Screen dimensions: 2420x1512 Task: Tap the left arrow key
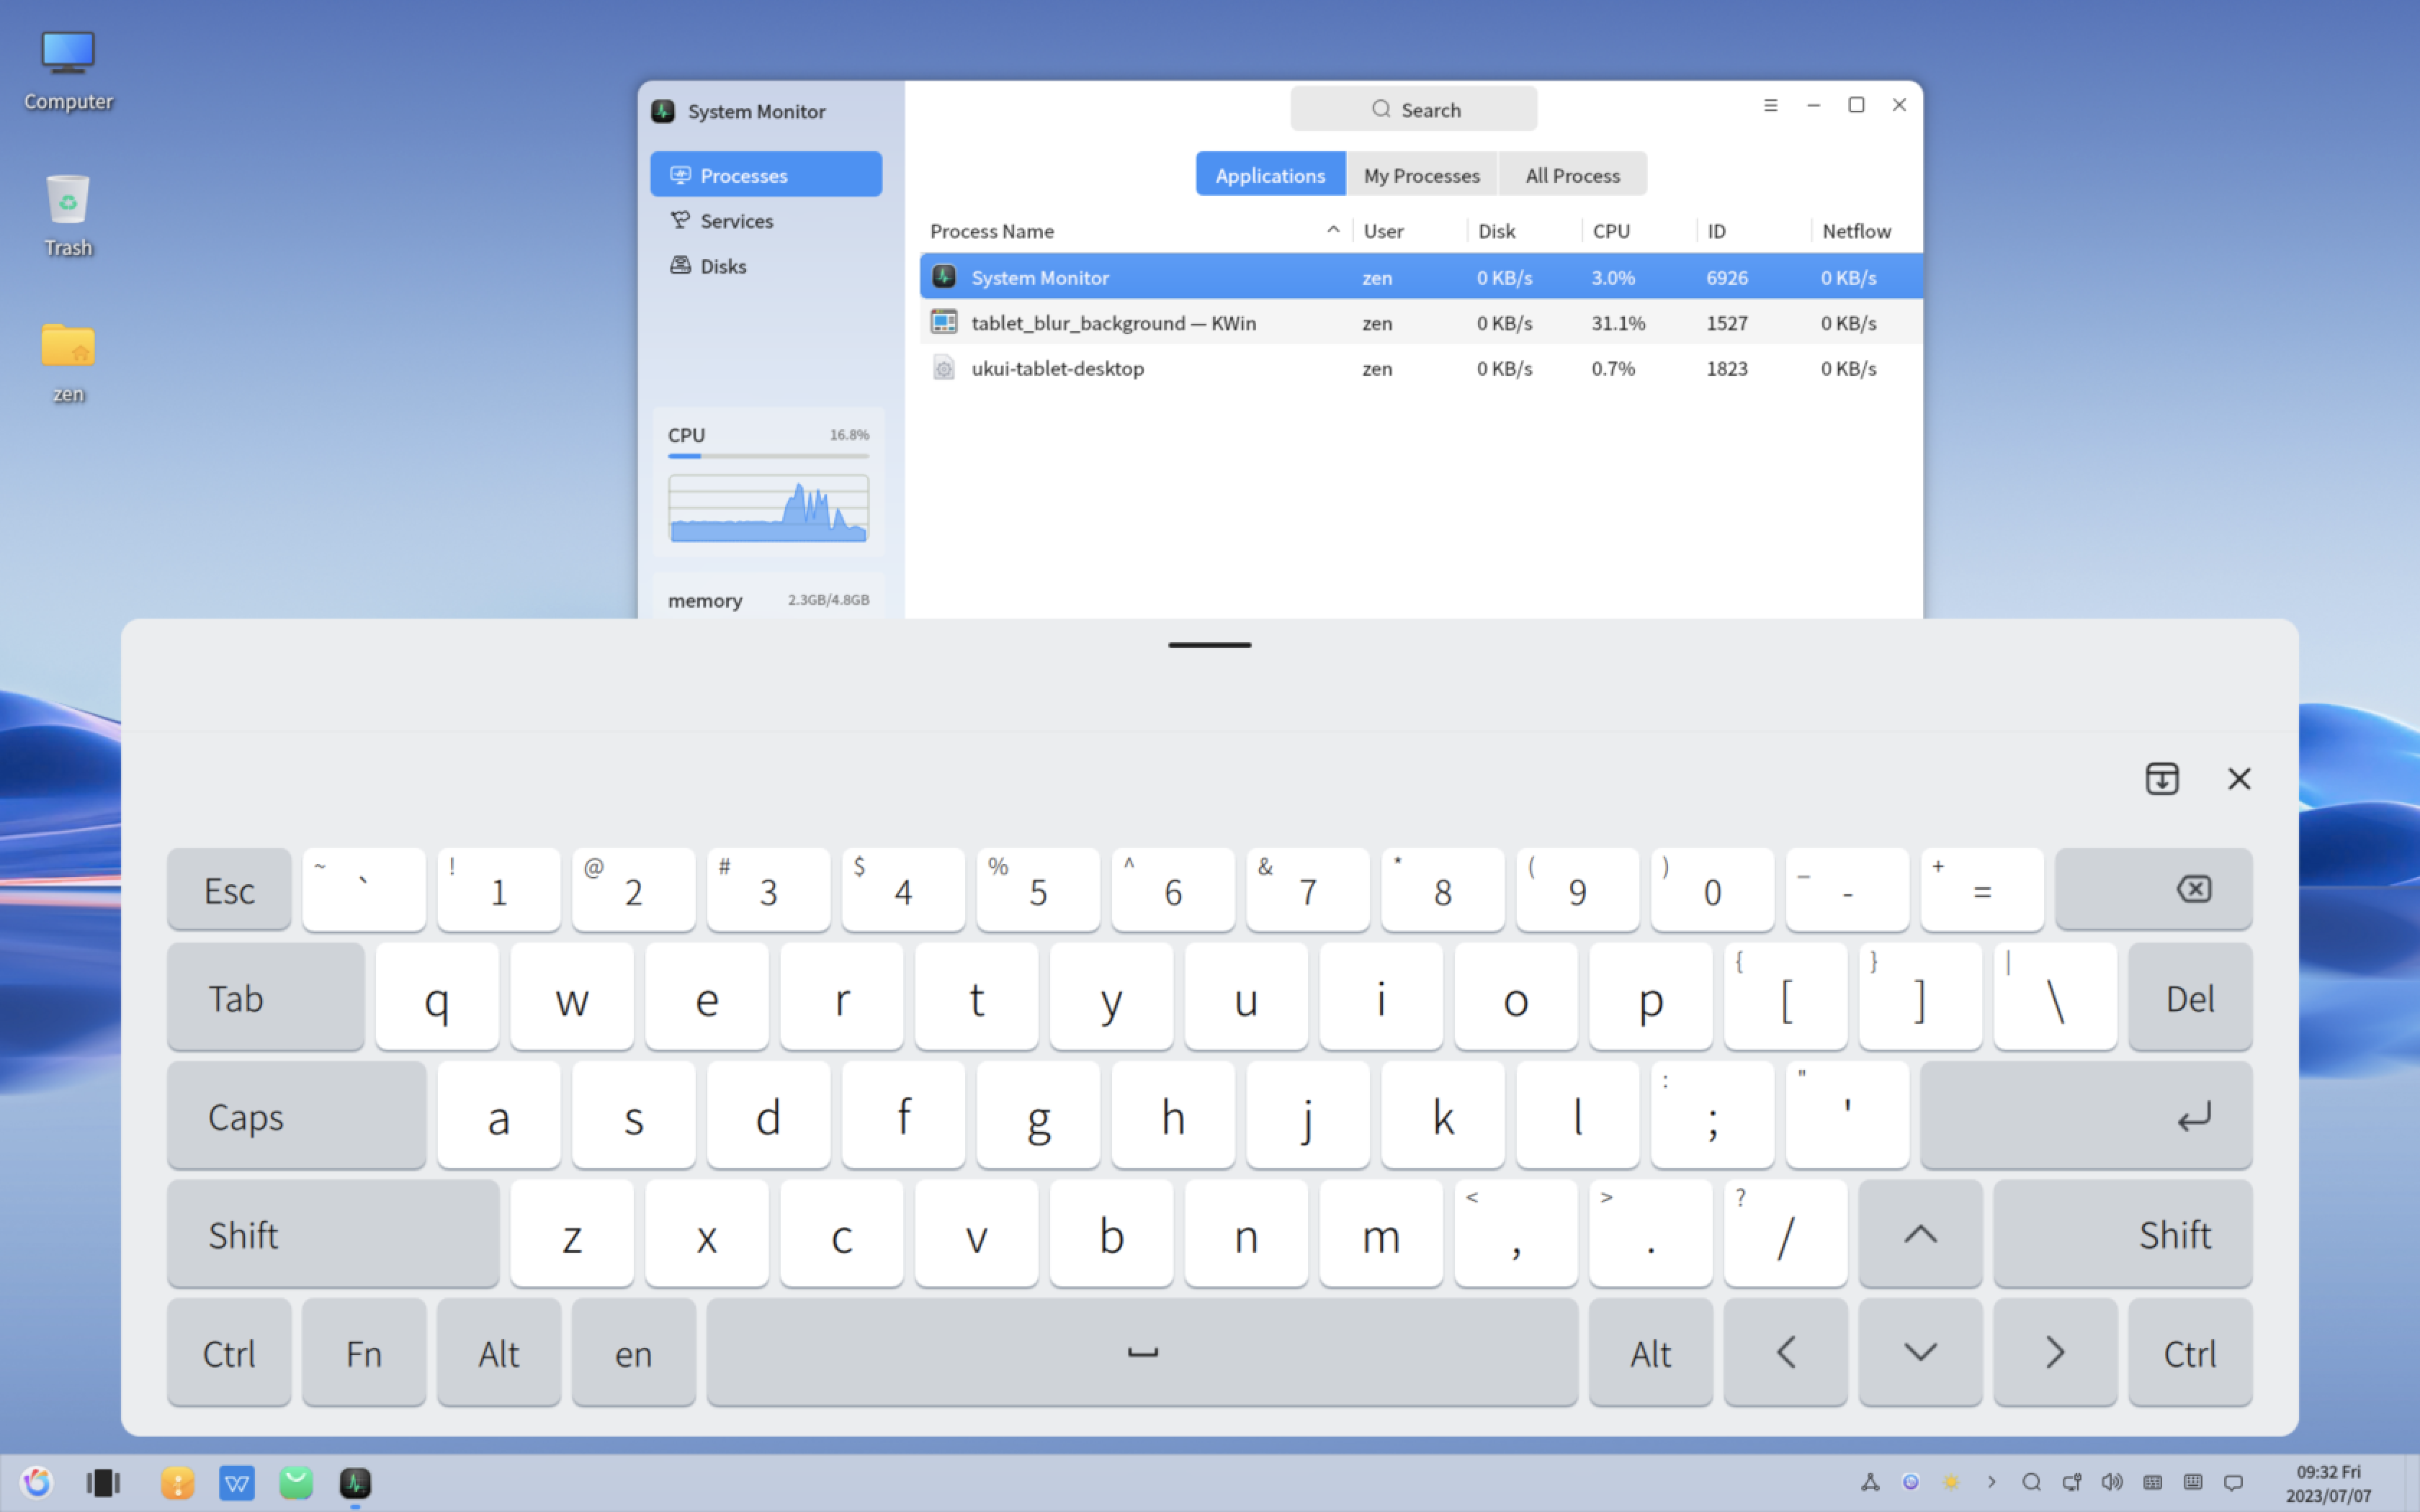1785,1352
